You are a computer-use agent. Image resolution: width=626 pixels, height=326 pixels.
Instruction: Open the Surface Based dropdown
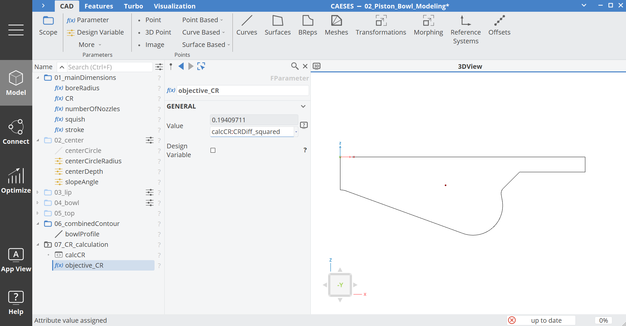206,45
